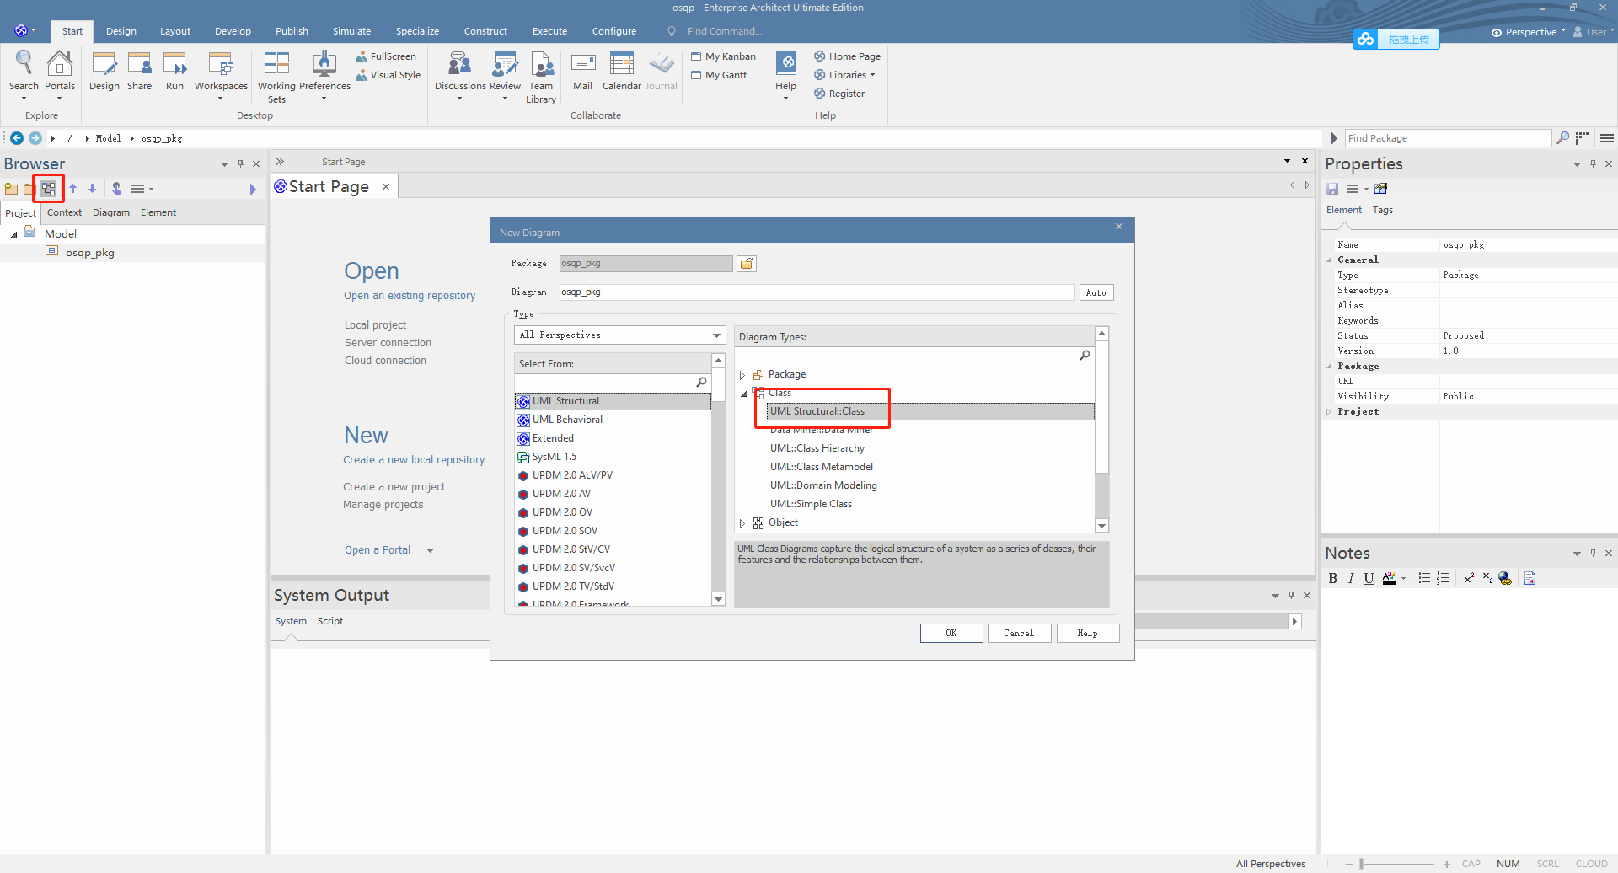This screenshot has width=1618, height=873.
Task: Expand the Project section in Properties
Action: (x=1329, y=412)
